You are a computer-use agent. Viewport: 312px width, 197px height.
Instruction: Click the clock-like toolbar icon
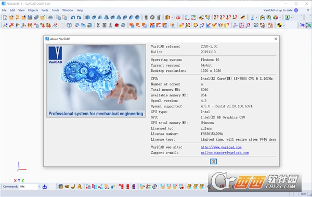(x=152, y=18)
